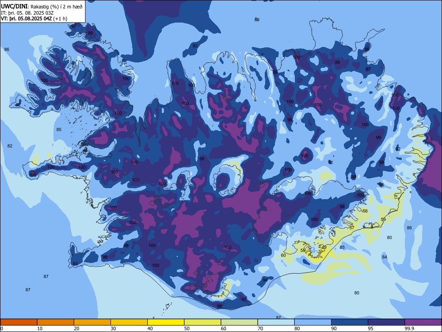442x332 pixels.
Task: Click the '(+1 h)' forecast offset text
Action: [60, 19]
